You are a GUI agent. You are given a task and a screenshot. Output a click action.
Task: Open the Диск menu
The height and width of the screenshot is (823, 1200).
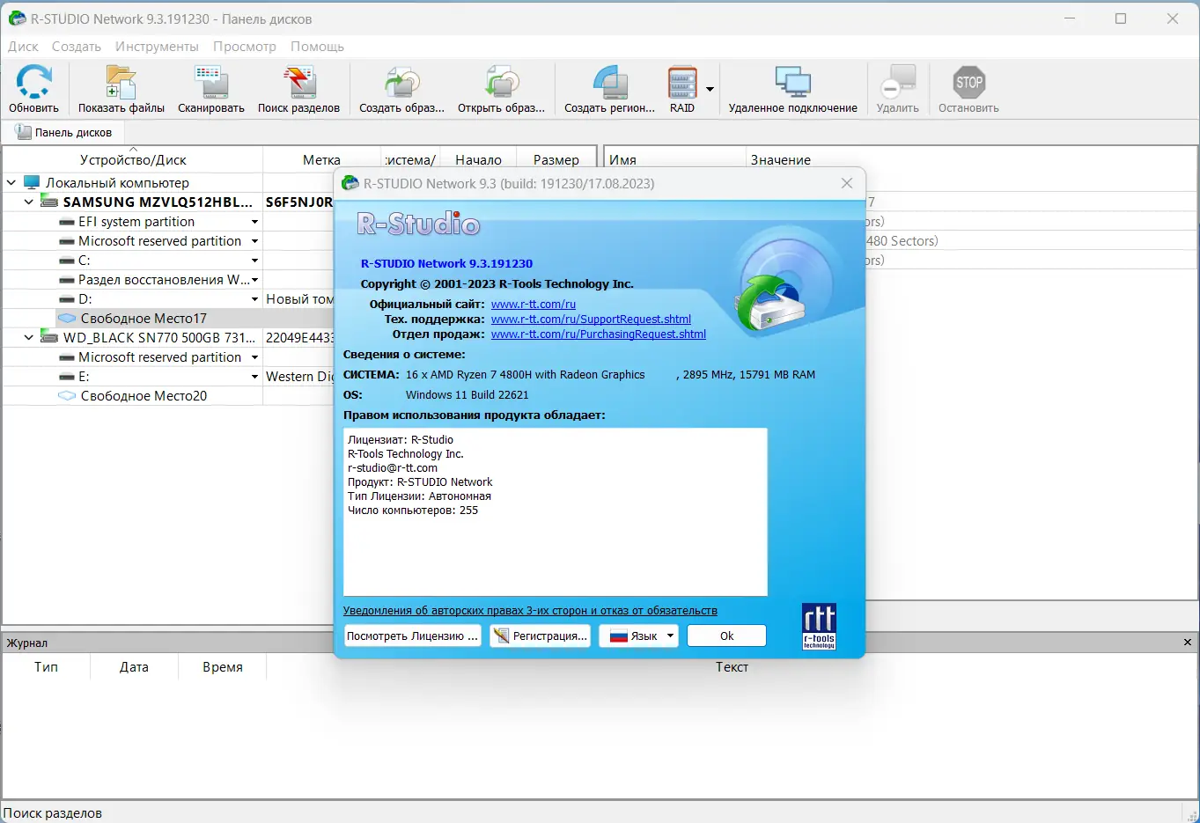pos(23,46)
